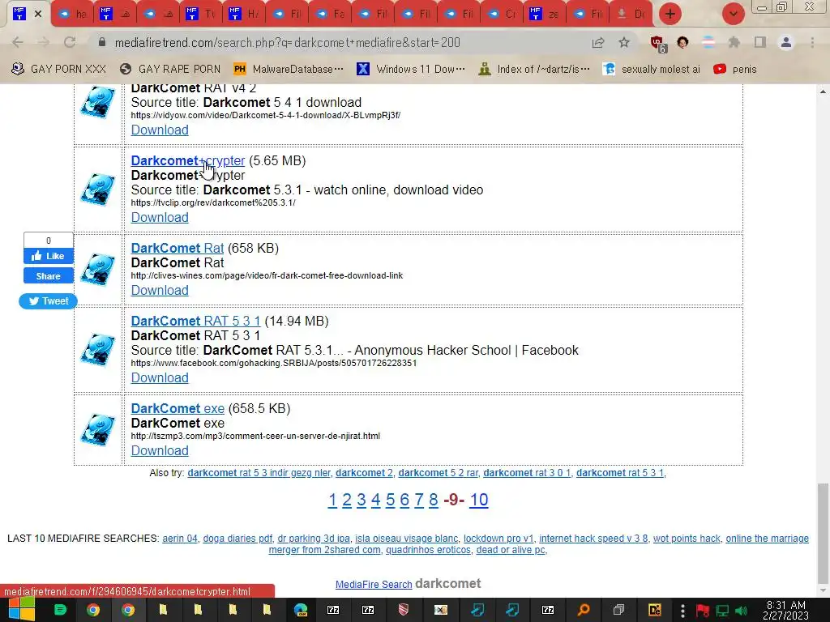Click Download under Darkcomet 5 4 1 download
830x622 pixels.
pyautogui.click(x=160, y=130)
